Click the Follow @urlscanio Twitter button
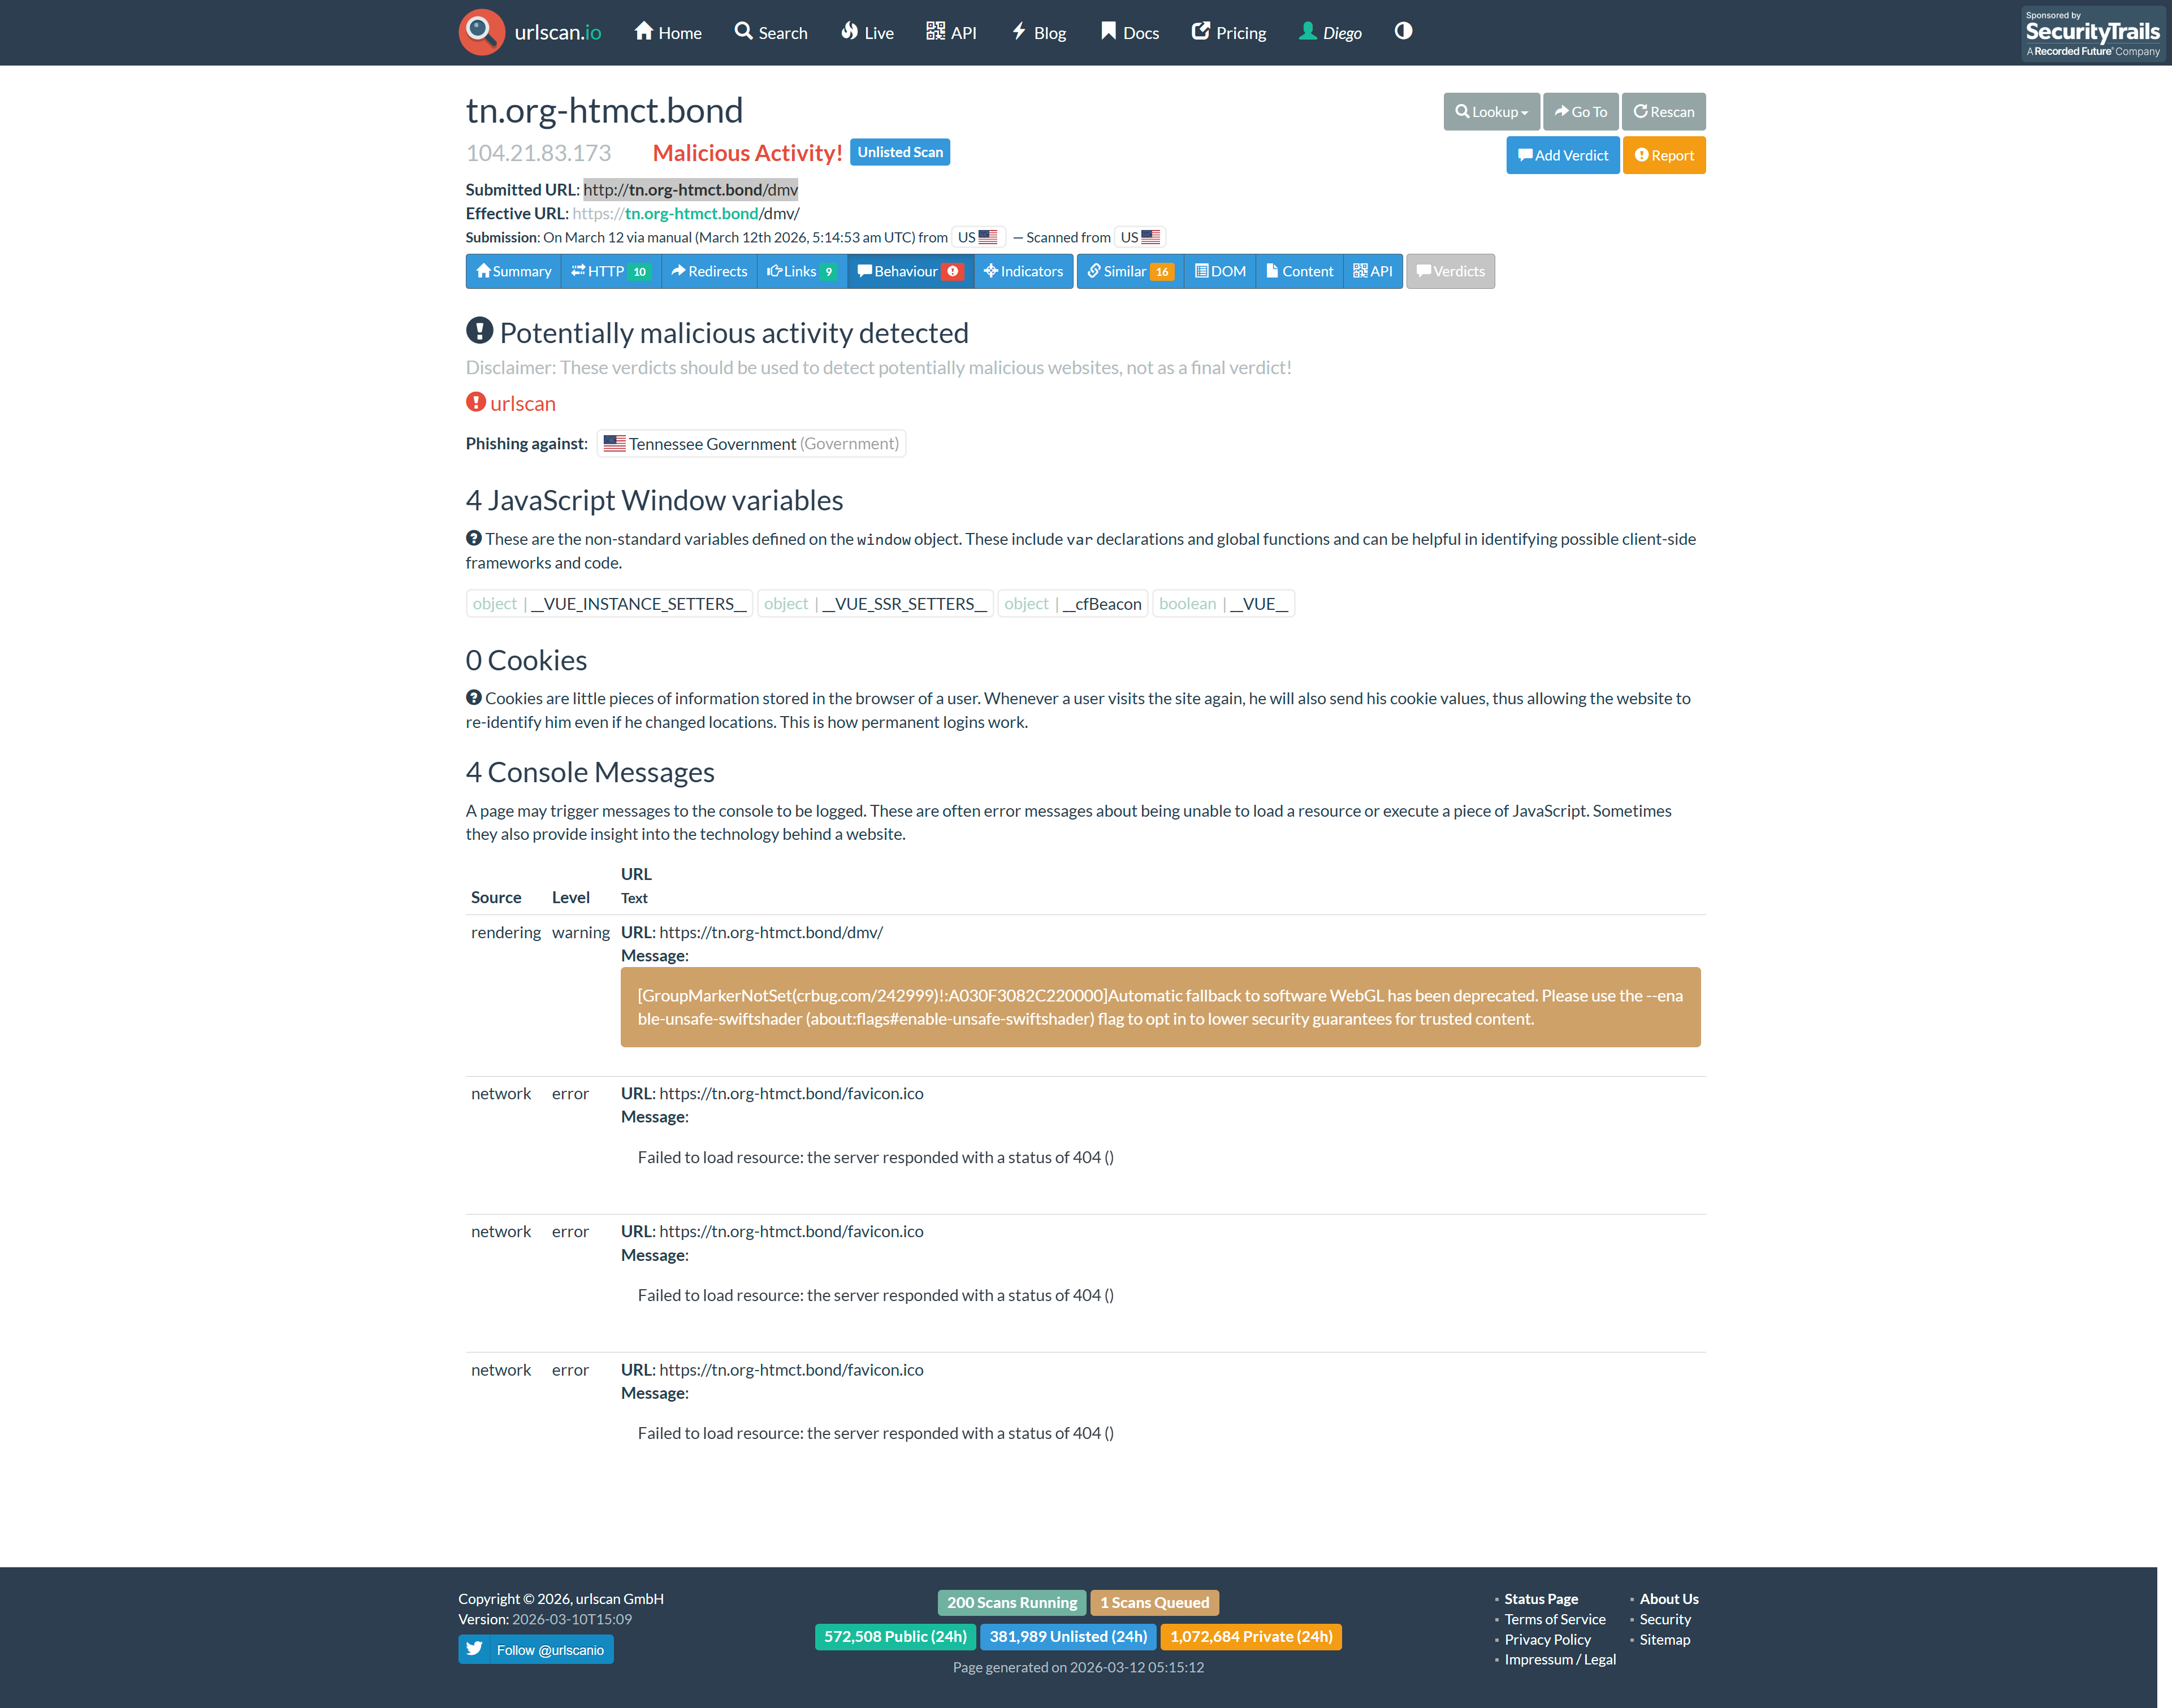This screenshot has height=1708, width=2172. coord(536,1649)
